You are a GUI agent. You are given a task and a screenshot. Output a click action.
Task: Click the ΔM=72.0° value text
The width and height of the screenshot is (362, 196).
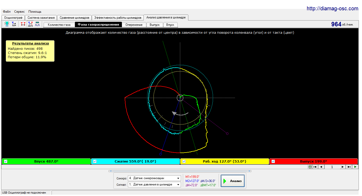click(x=192, y=185)
